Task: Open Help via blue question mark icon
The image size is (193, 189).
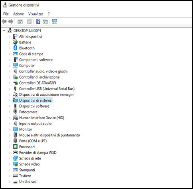Action: 38,22
